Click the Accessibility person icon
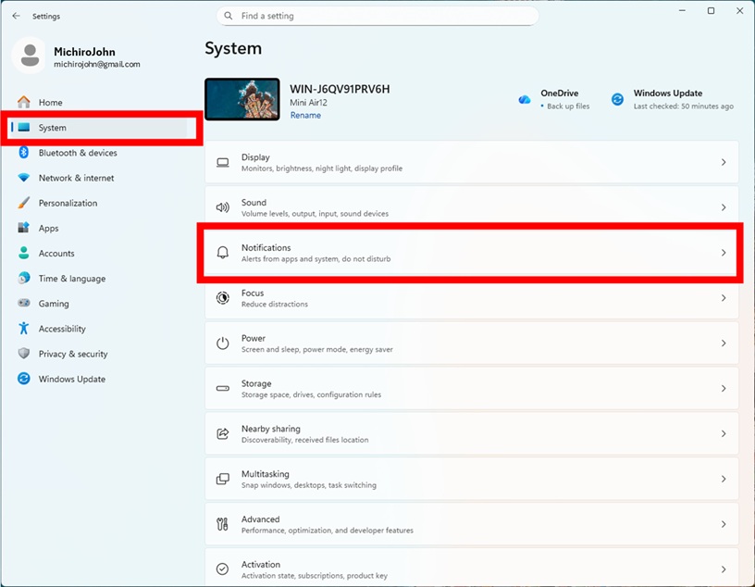The width and height of the screenshot is (755, 587). click(x=24, y=329)
